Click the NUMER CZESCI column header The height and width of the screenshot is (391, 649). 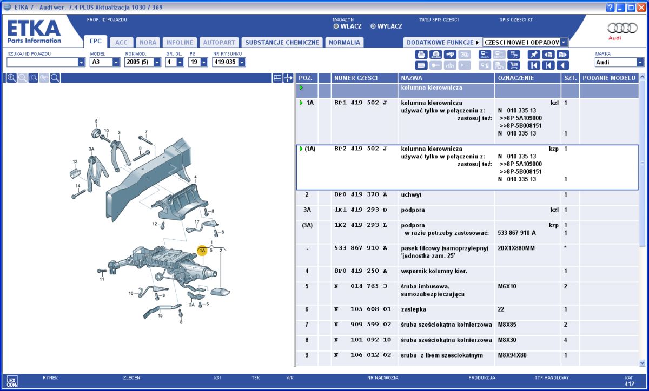click(x=365, y=78)
